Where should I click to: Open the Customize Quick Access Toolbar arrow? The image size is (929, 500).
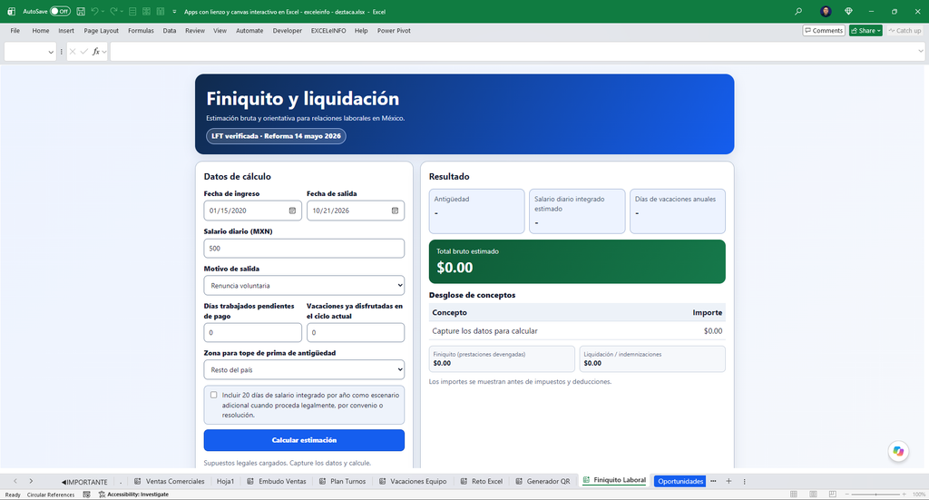[x=174, y=11]
